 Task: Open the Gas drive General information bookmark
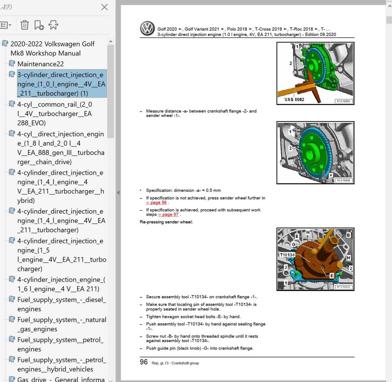(61, 379)
